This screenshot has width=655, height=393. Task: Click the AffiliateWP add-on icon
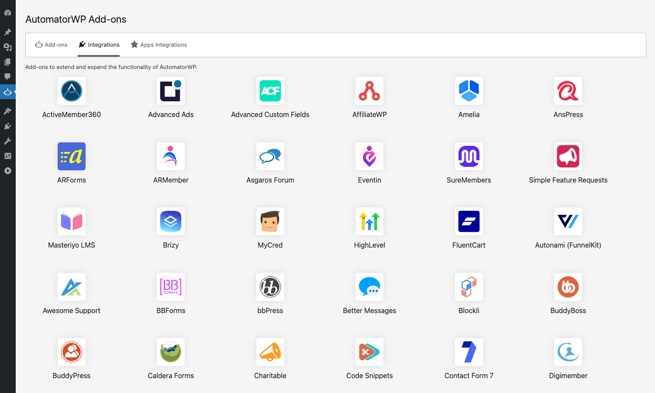tap(369, 91)
